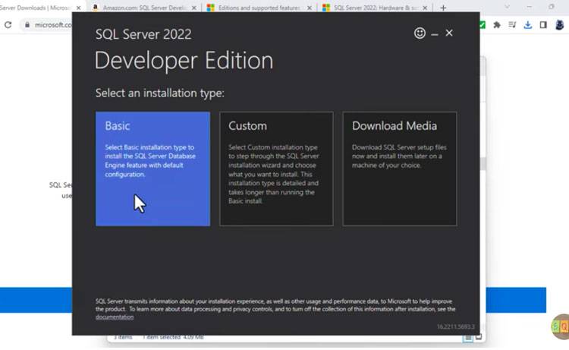Open the Chrome extensions puzzle icon

tap(497, 24)
